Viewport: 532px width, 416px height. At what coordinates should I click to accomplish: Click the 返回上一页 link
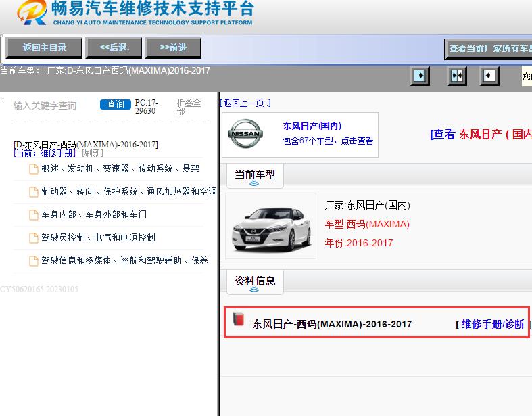tap(245, 103)
